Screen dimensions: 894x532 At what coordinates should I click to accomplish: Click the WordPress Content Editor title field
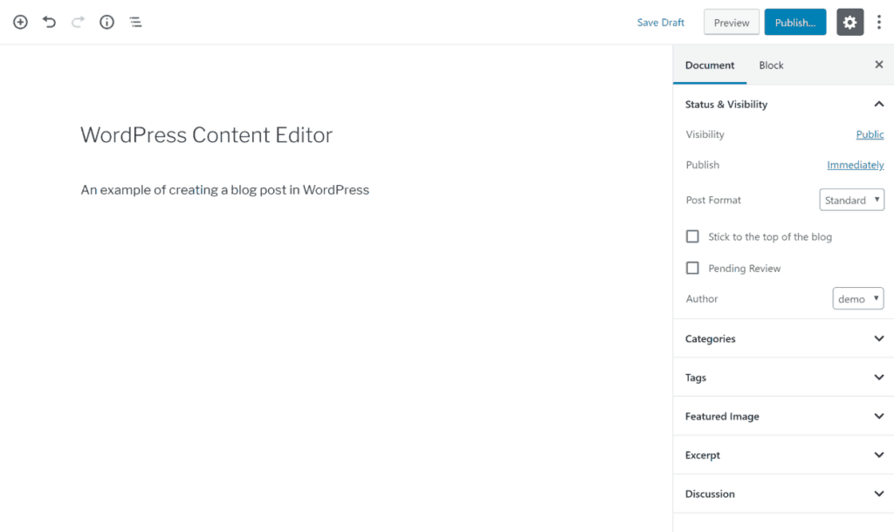coord(206,135)
